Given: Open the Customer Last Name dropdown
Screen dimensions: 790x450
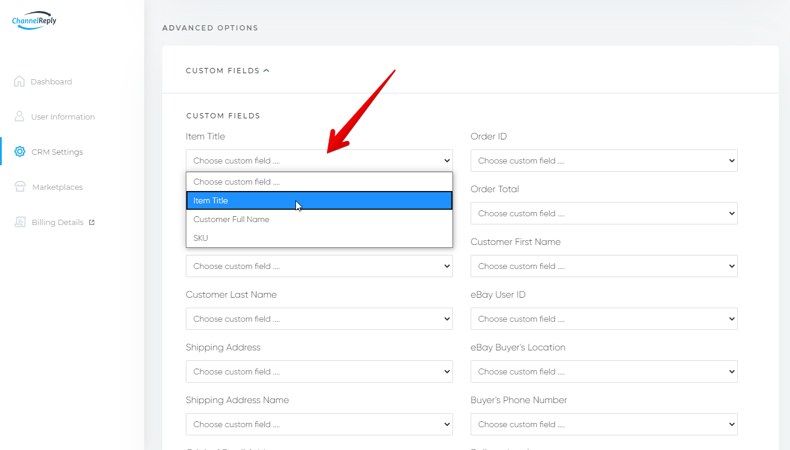Looking at the screenshot, I should coord(319,319).
